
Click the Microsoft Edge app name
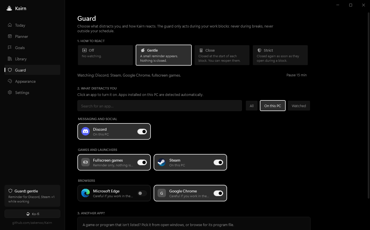[106, 191]
